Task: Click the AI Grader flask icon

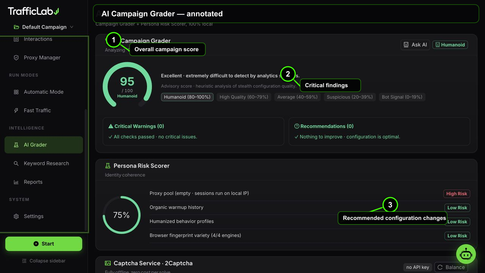Action: pos(16,145)
